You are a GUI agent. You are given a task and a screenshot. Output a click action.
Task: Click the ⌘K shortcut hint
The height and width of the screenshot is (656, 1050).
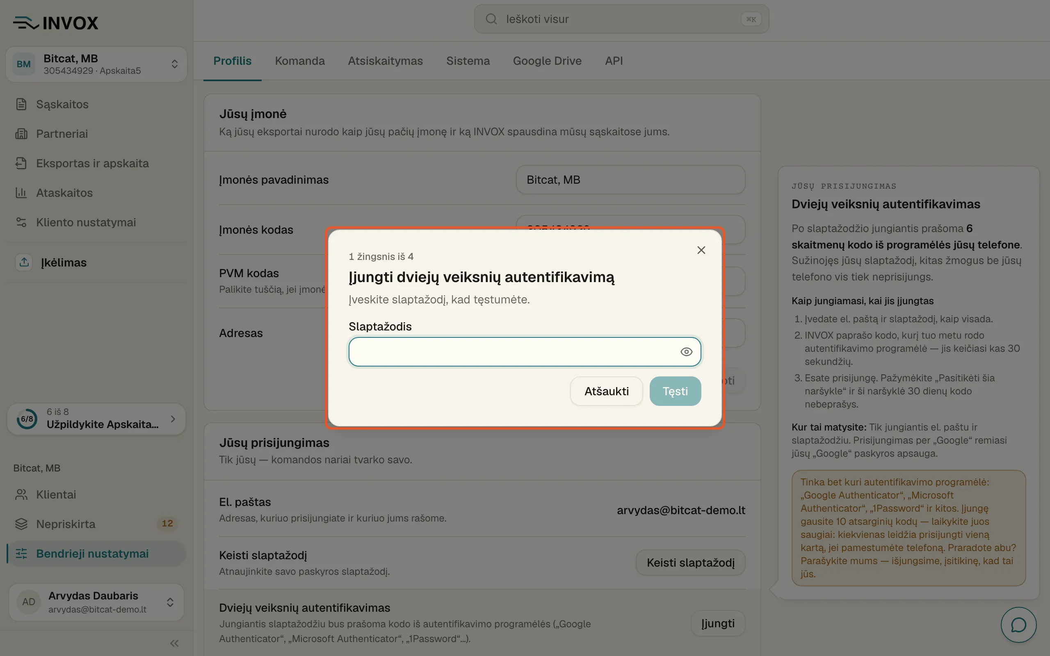751,19
